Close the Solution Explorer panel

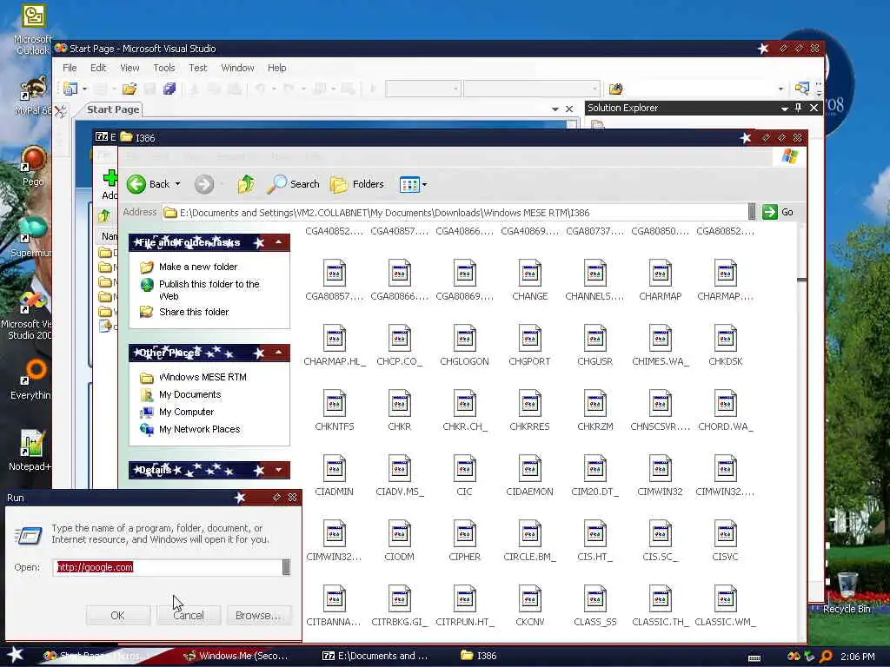coord(814,107)
